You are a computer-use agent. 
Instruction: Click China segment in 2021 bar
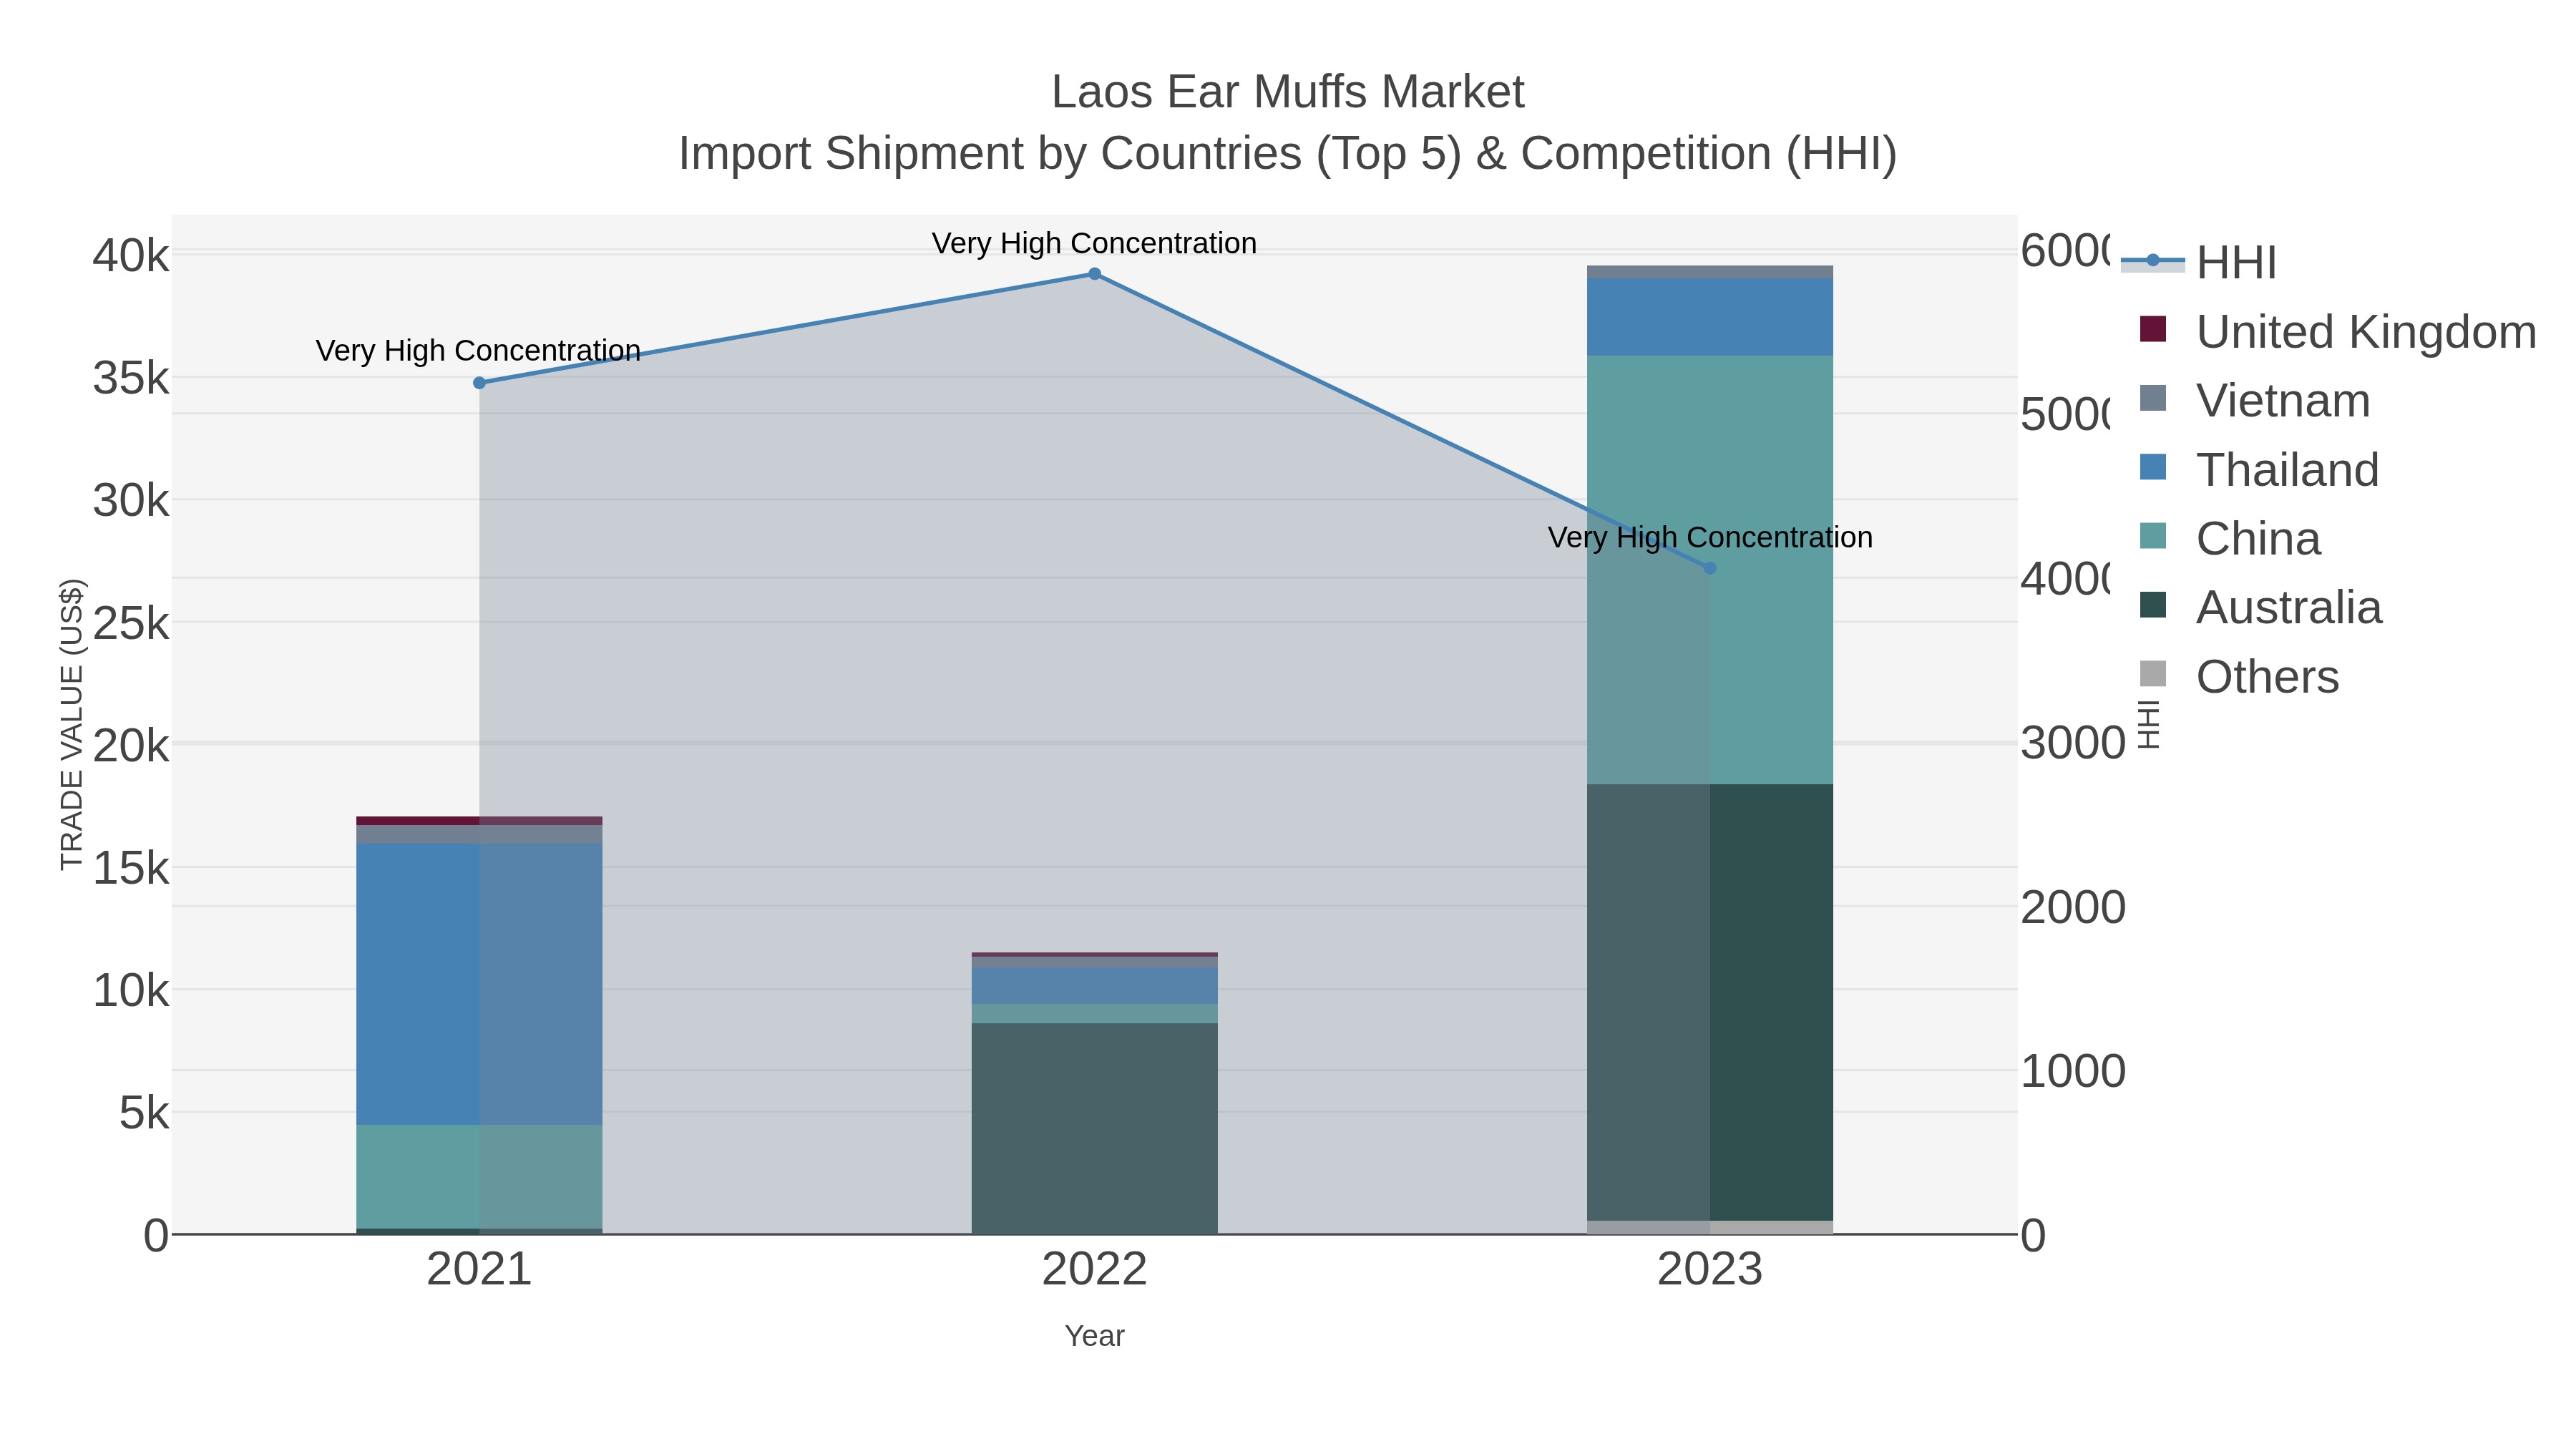[x=479, y=1176]
